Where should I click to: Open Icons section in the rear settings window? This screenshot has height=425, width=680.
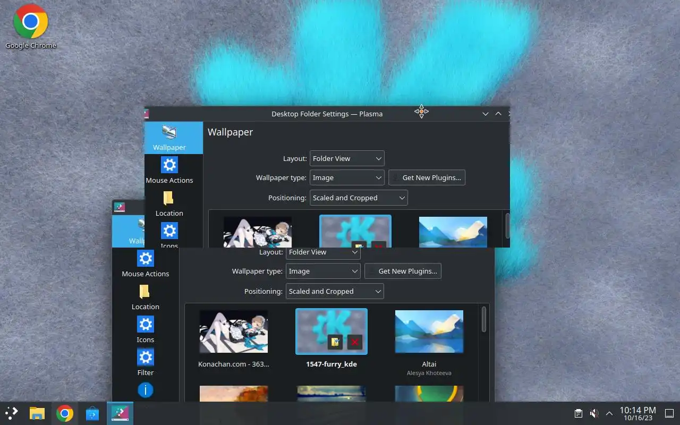point(146,329)
